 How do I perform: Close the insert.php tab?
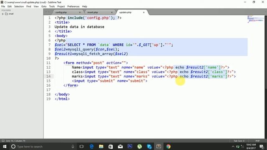(x=112, y=12)
